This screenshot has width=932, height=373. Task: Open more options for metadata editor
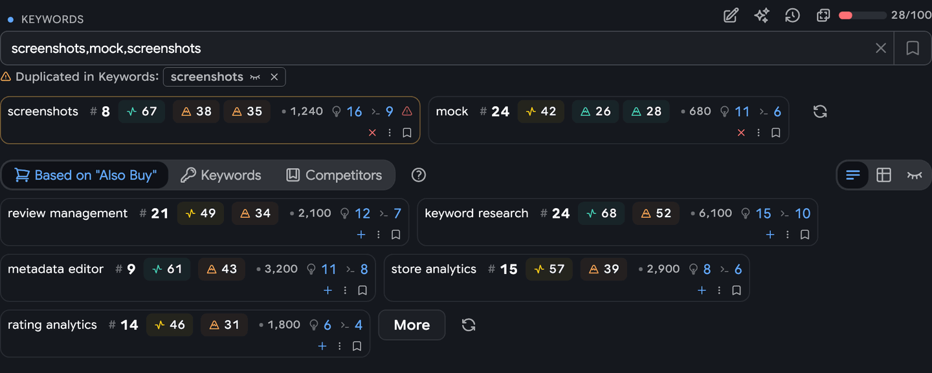[345, 290]
